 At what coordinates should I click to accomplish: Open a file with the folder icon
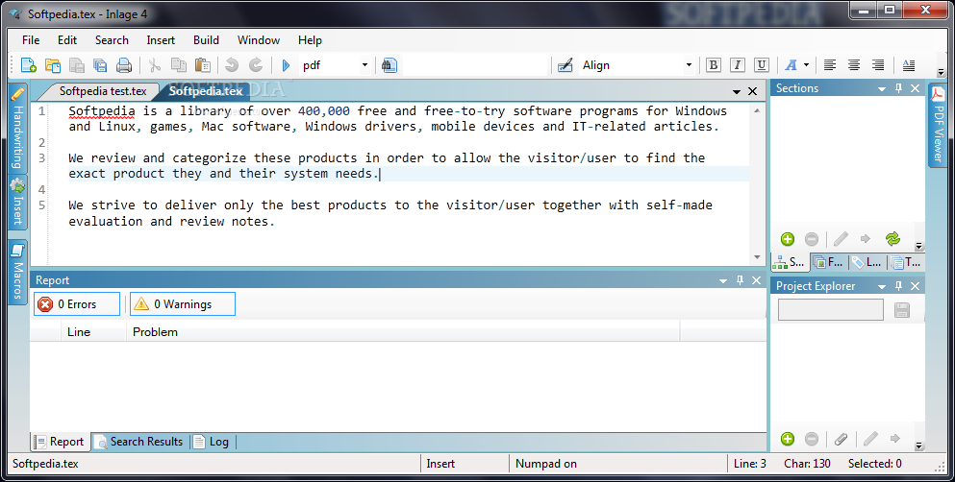coord(53,65)
